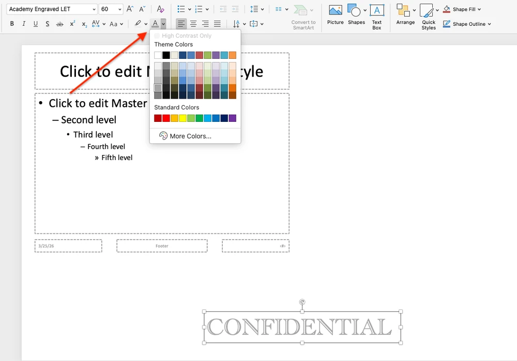Toggle underline formatting
517x361 pixels.
pyautogui.click(x=35, y=24)
